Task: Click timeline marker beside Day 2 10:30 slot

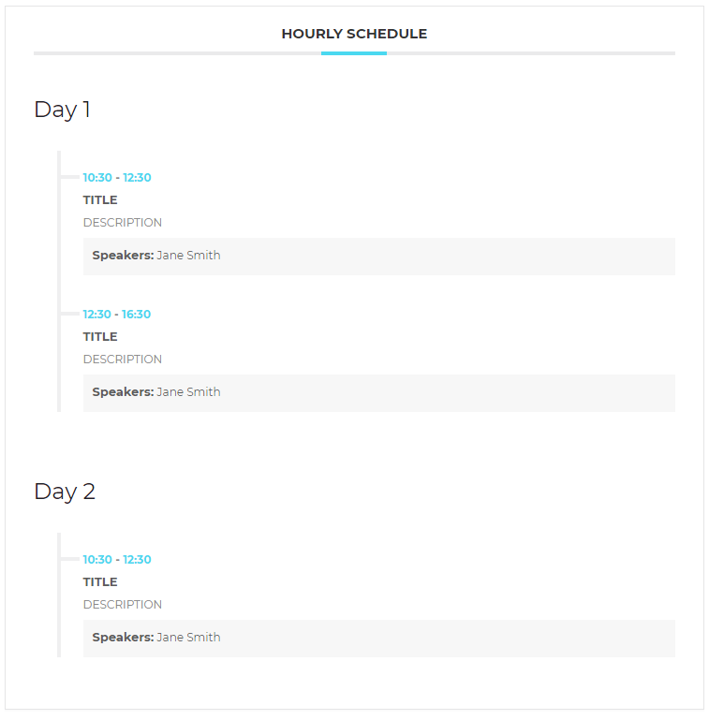Action: pyautogui.click(x=70, y=559)
